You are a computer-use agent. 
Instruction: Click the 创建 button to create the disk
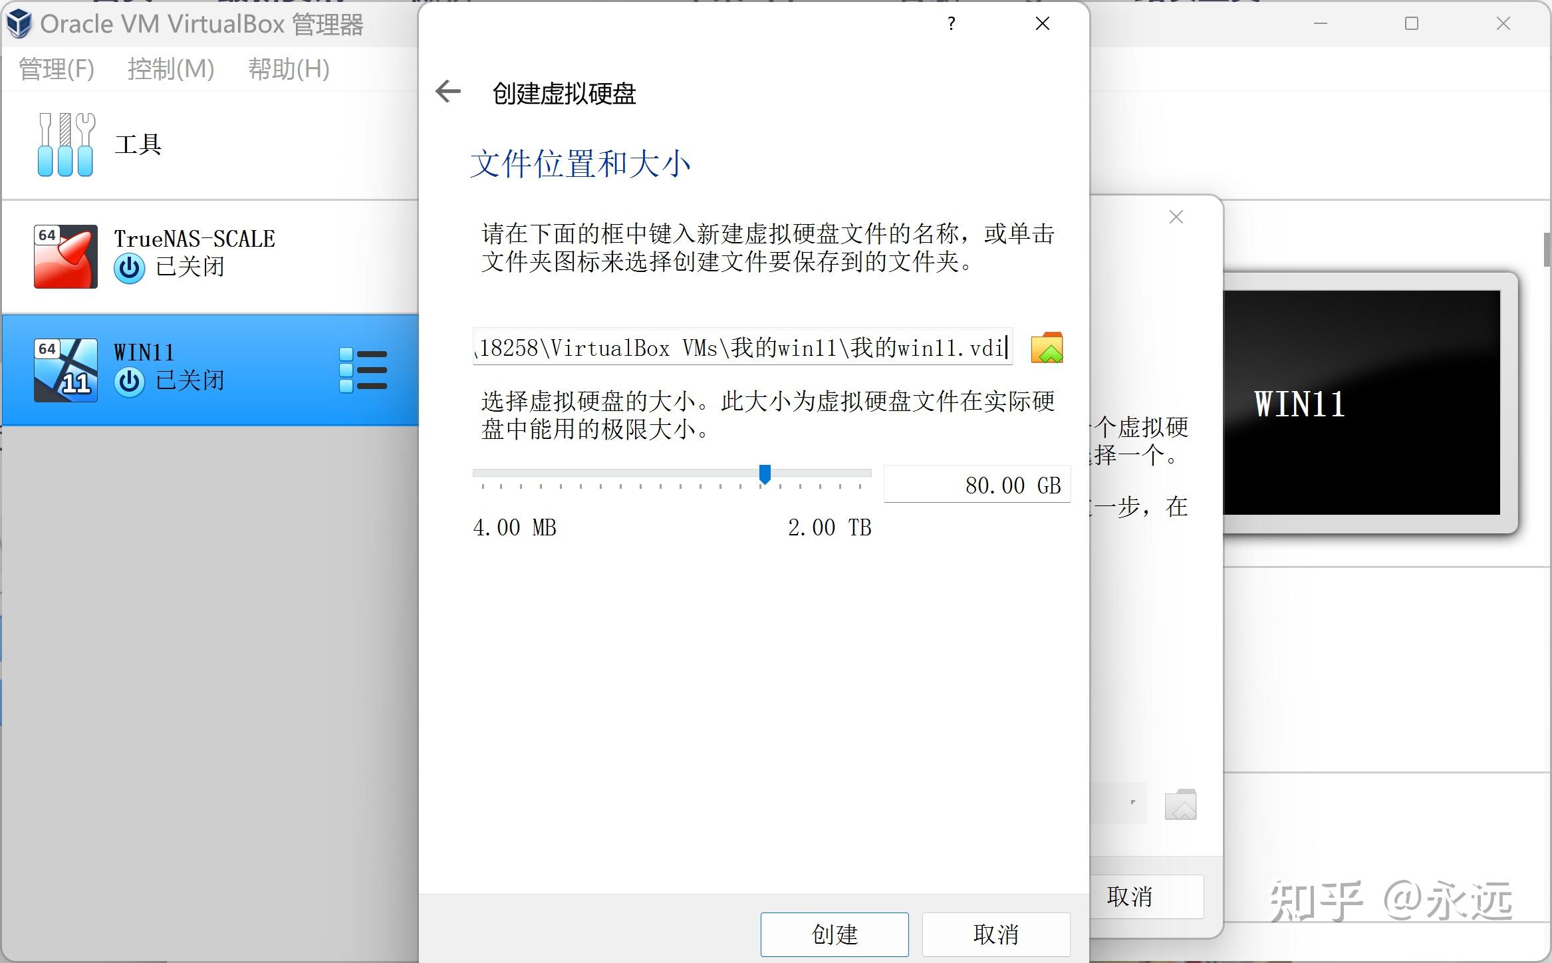click(834, 934)
